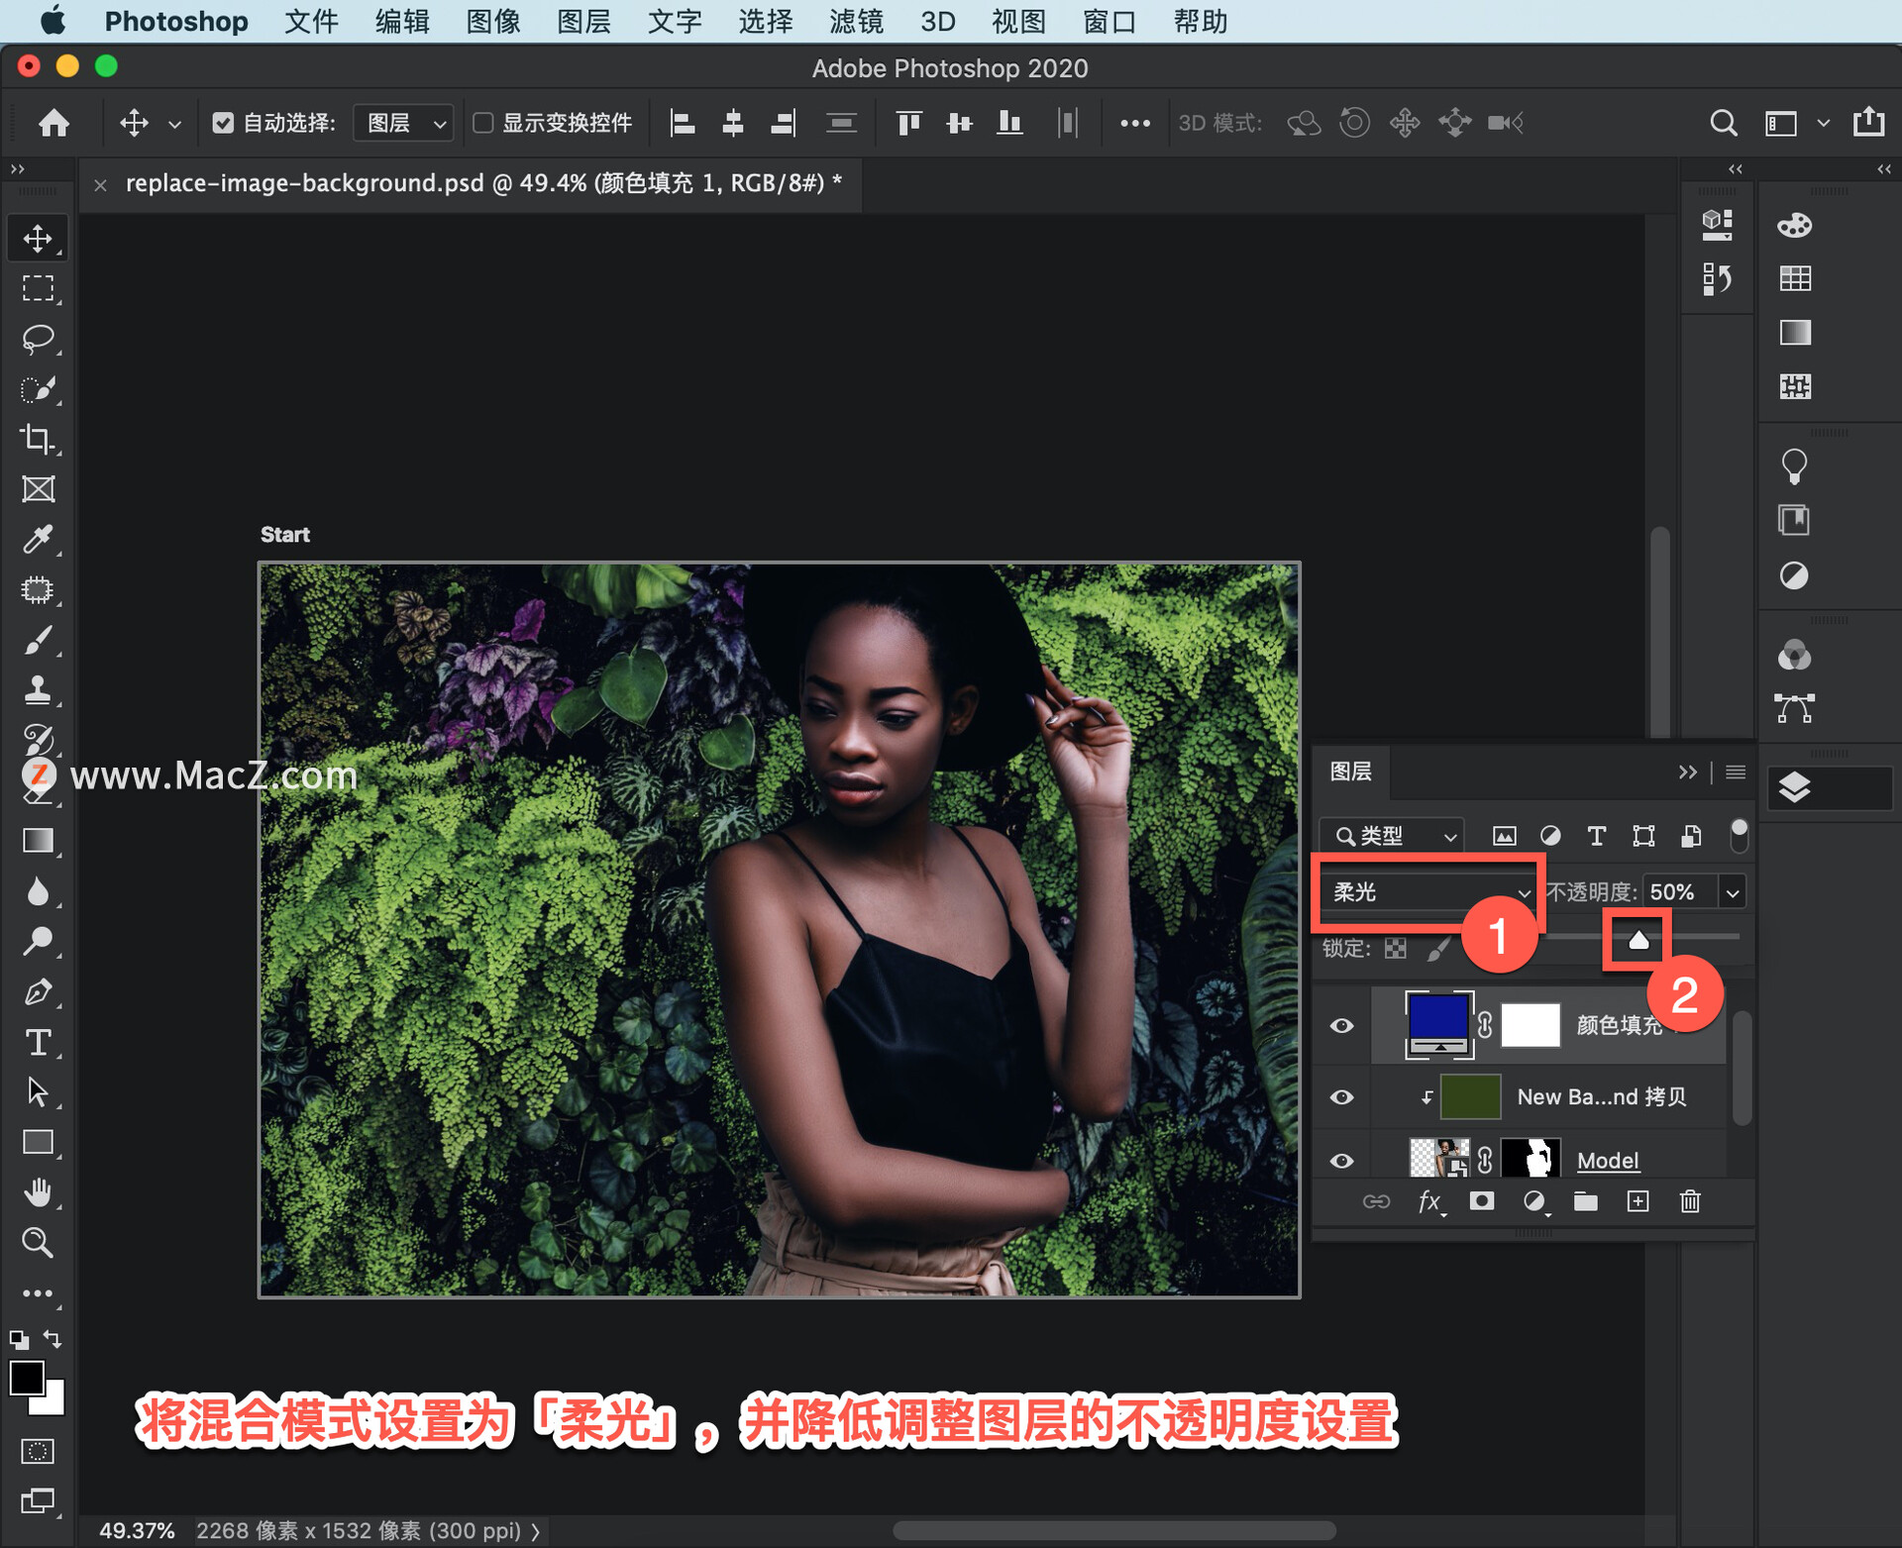Select the 颜色填充 layer blue thumbnail
The width and height of the screenshot is (1902, 1548).
point(1437,1018)
